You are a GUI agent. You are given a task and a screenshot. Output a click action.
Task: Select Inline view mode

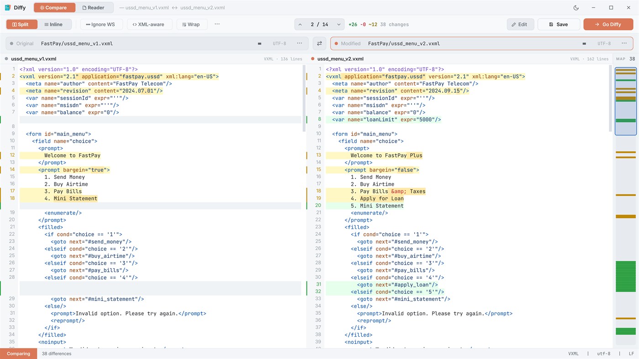click(54, 25)
